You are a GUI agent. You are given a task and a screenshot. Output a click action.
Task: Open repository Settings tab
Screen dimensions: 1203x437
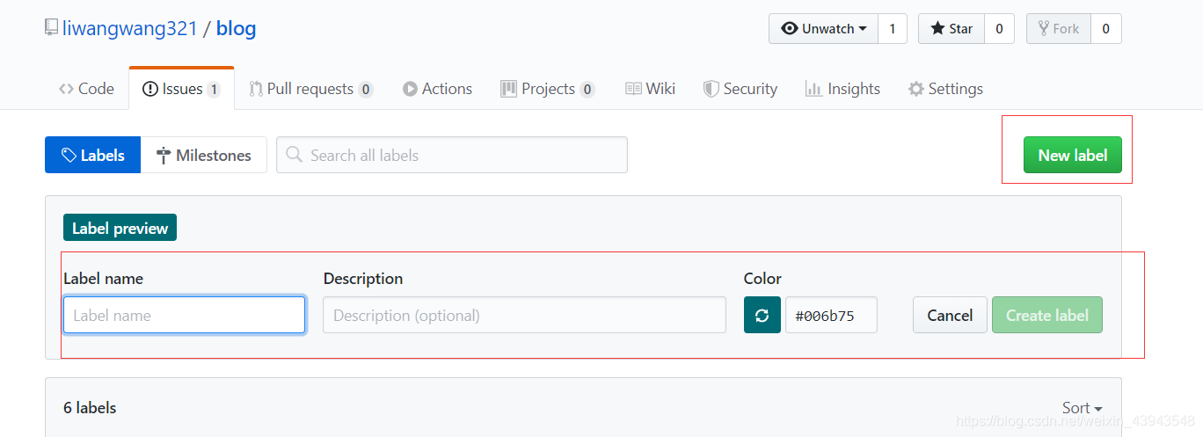(x=945, y=89)
